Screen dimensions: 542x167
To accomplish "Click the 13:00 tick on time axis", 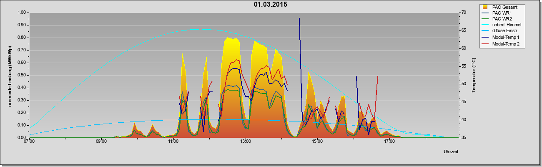I will click(246, 142).
